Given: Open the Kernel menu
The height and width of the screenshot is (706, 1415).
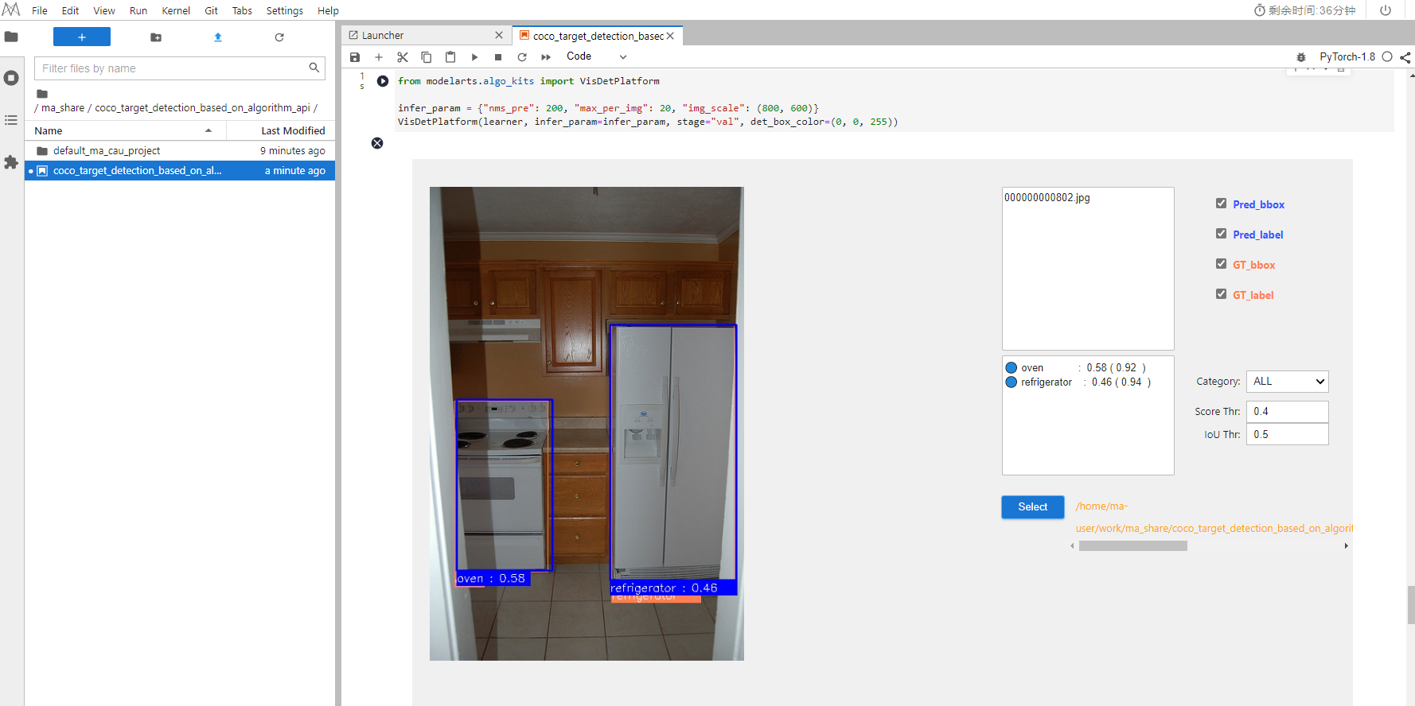Looking at the screenshot, I should click(176, 10).
